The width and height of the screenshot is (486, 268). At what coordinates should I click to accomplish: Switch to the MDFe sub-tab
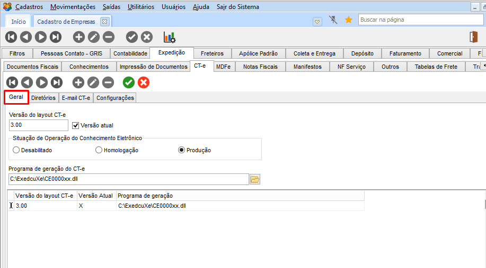[x=224, y=67]
